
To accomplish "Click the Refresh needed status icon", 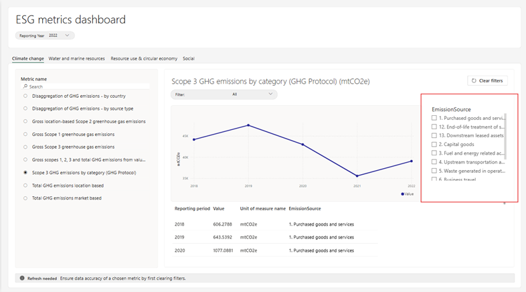I will 22,278.
